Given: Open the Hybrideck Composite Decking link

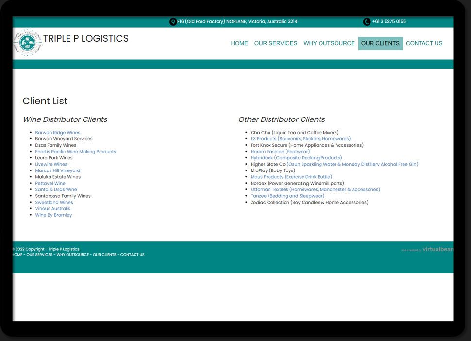Looking at the screenshot, I should coord(296,158).
